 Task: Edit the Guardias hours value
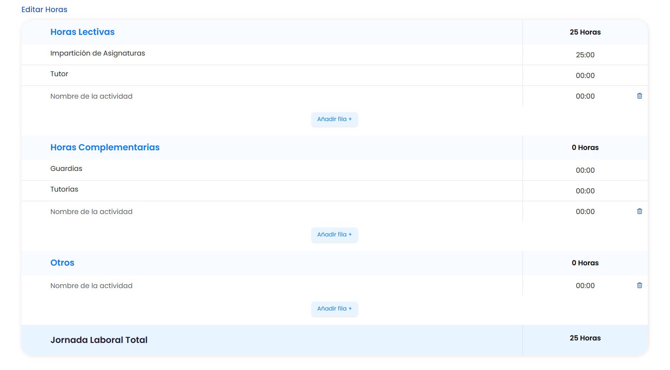[585, 170]
